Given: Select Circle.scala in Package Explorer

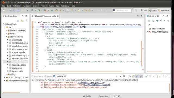Looking at the screenshot, I should (x=17, y=40).
